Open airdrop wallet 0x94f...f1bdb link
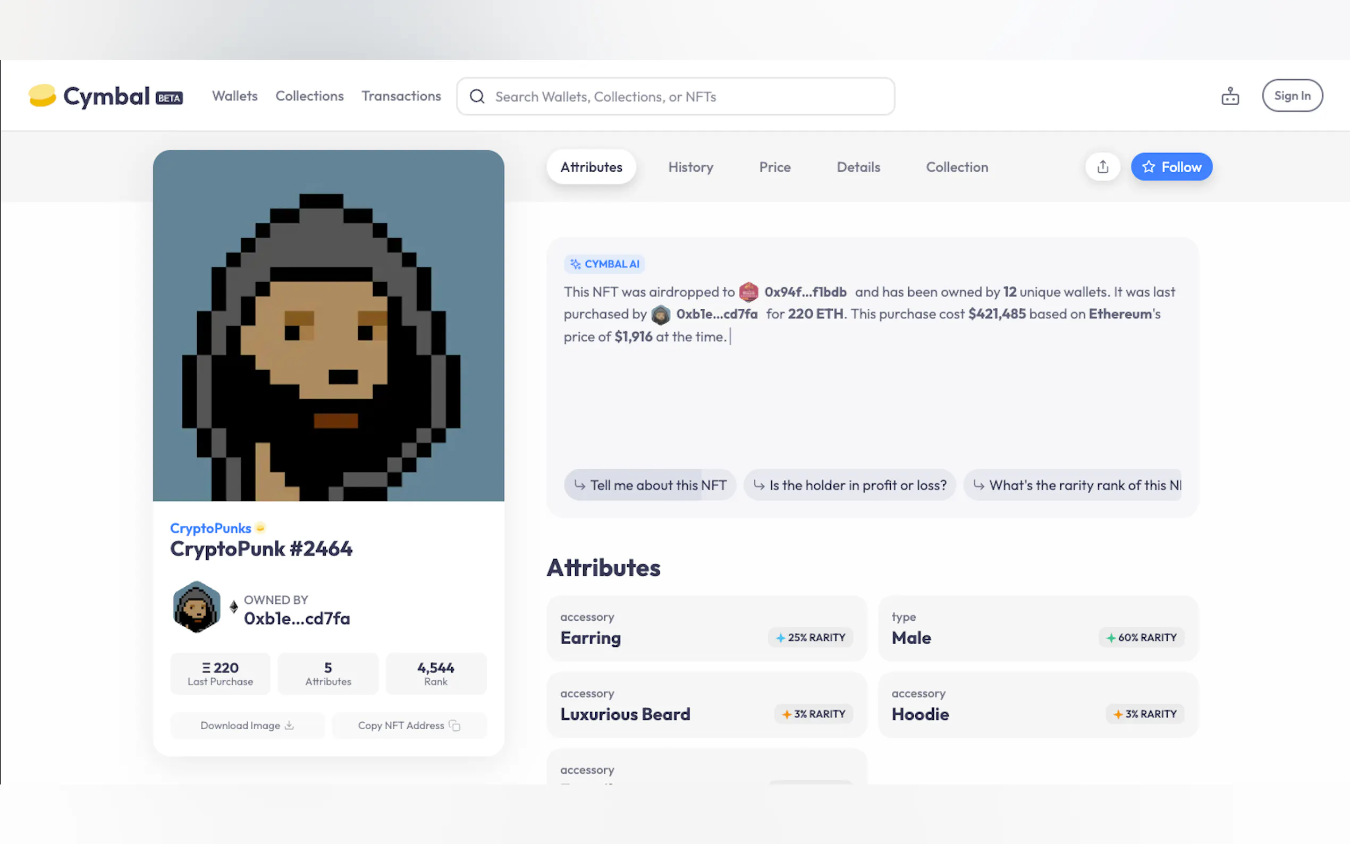 [805, 292]
